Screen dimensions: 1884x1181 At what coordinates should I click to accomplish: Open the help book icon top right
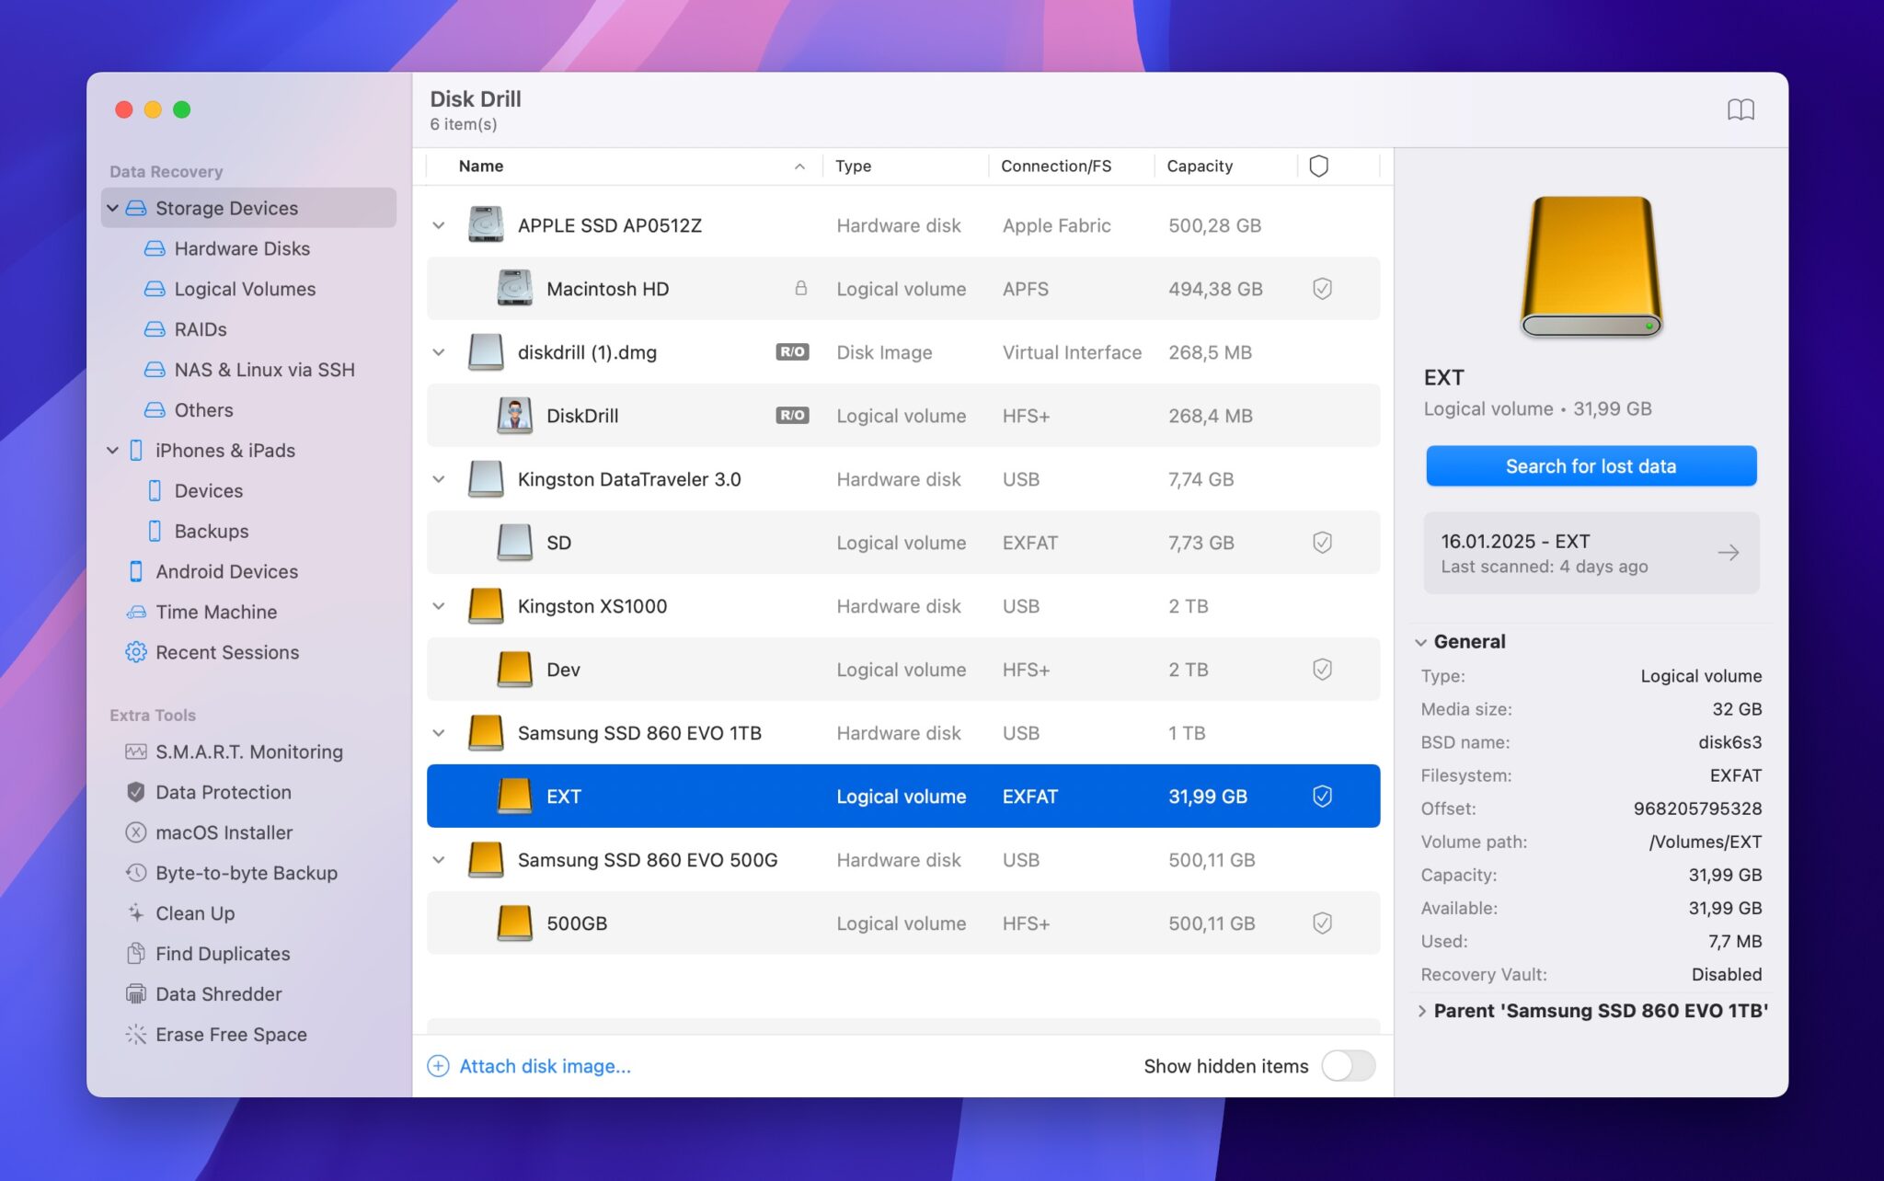coord(1741,109)
